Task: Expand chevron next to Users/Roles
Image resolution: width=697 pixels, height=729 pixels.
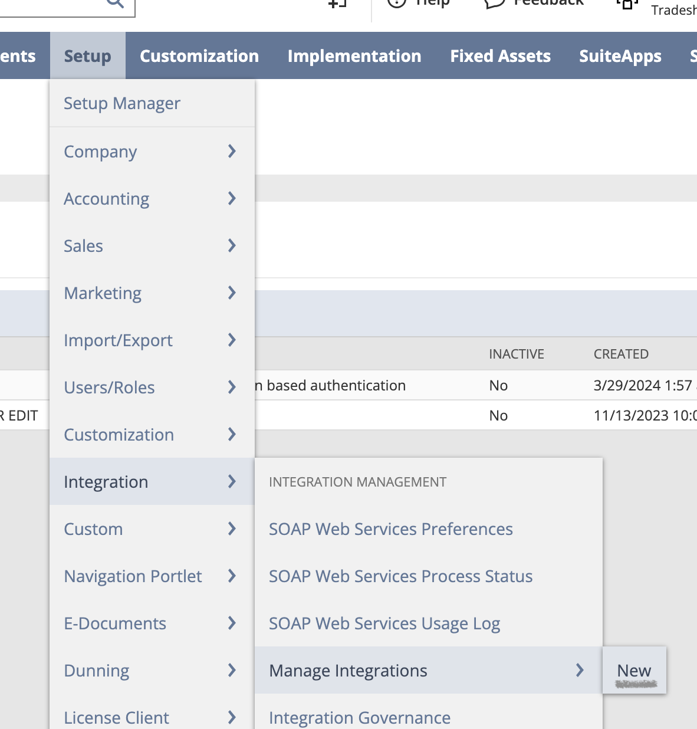Action: click(232, 388)
